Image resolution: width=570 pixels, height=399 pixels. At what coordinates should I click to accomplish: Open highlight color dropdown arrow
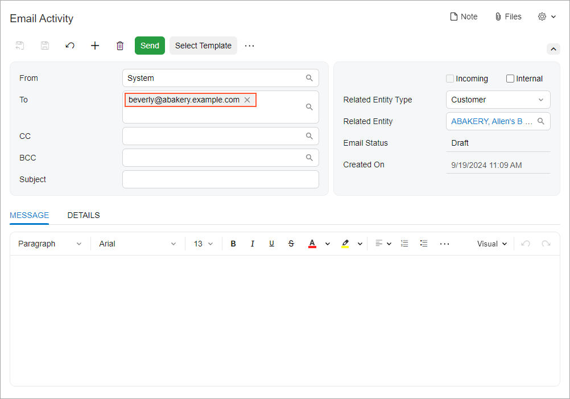coord(360,244)
